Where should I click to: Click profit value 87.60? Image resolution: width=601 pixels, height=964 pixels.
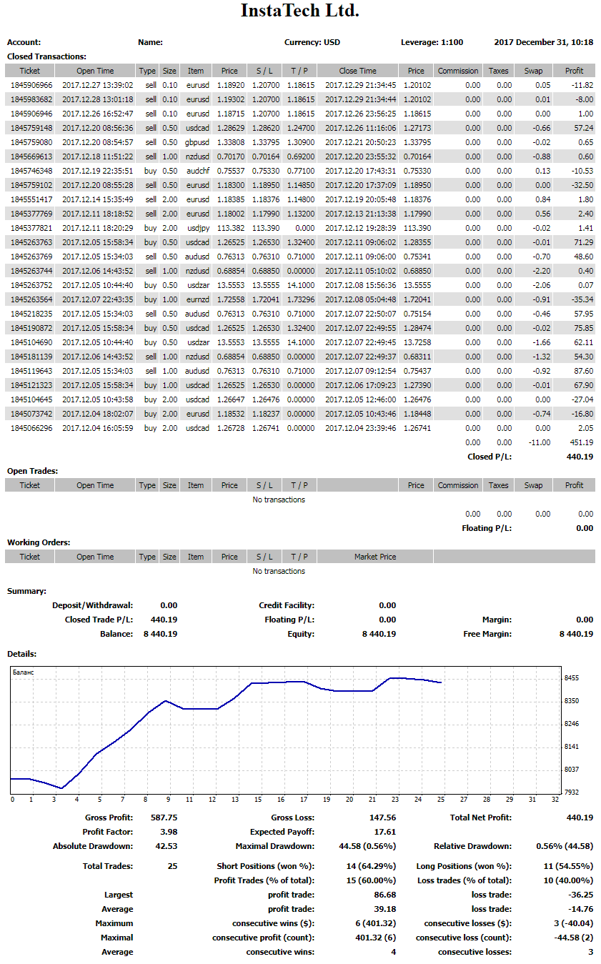[x=584, y=371]
